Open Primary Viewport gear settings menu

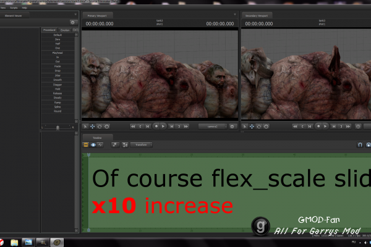pos(232,127)
